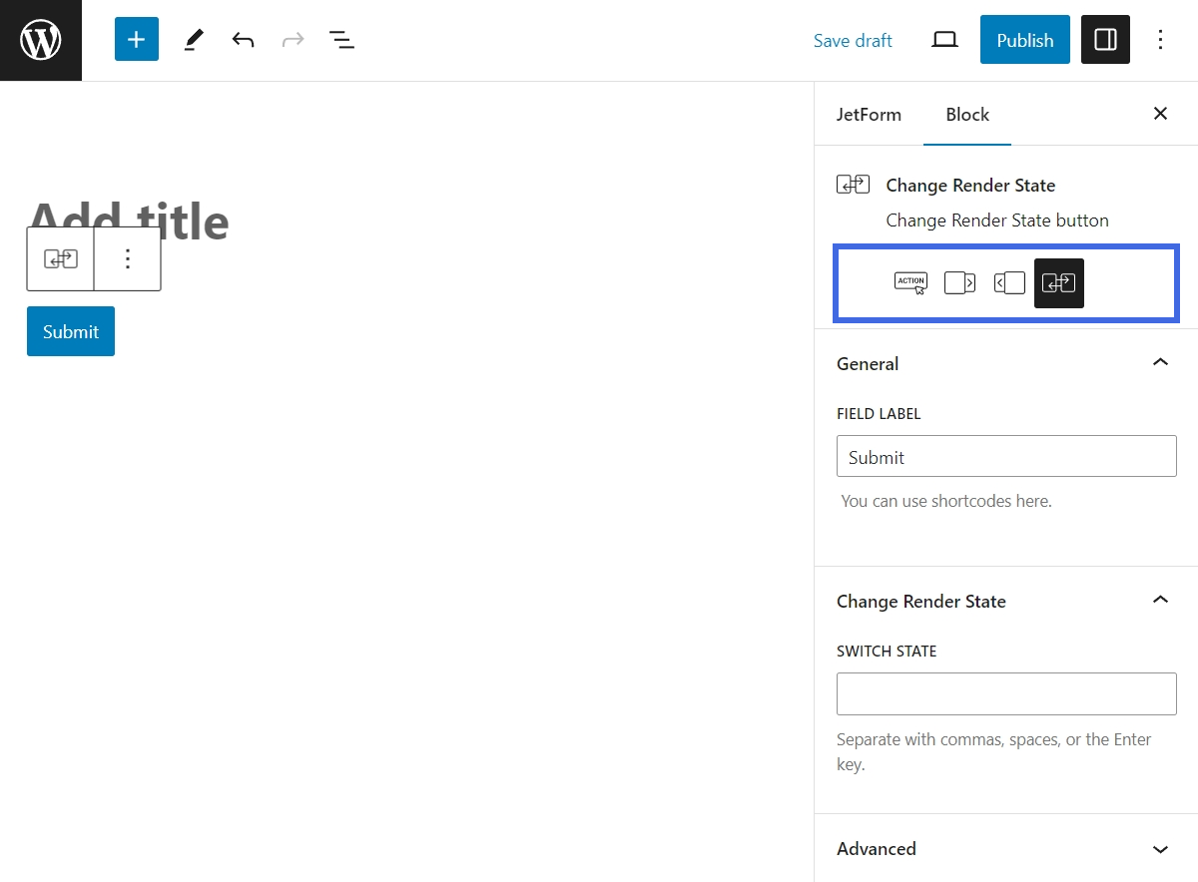Open block options via three-dot menu
The width and height of the screenshot is (1198, 882).
pos(128,258)
